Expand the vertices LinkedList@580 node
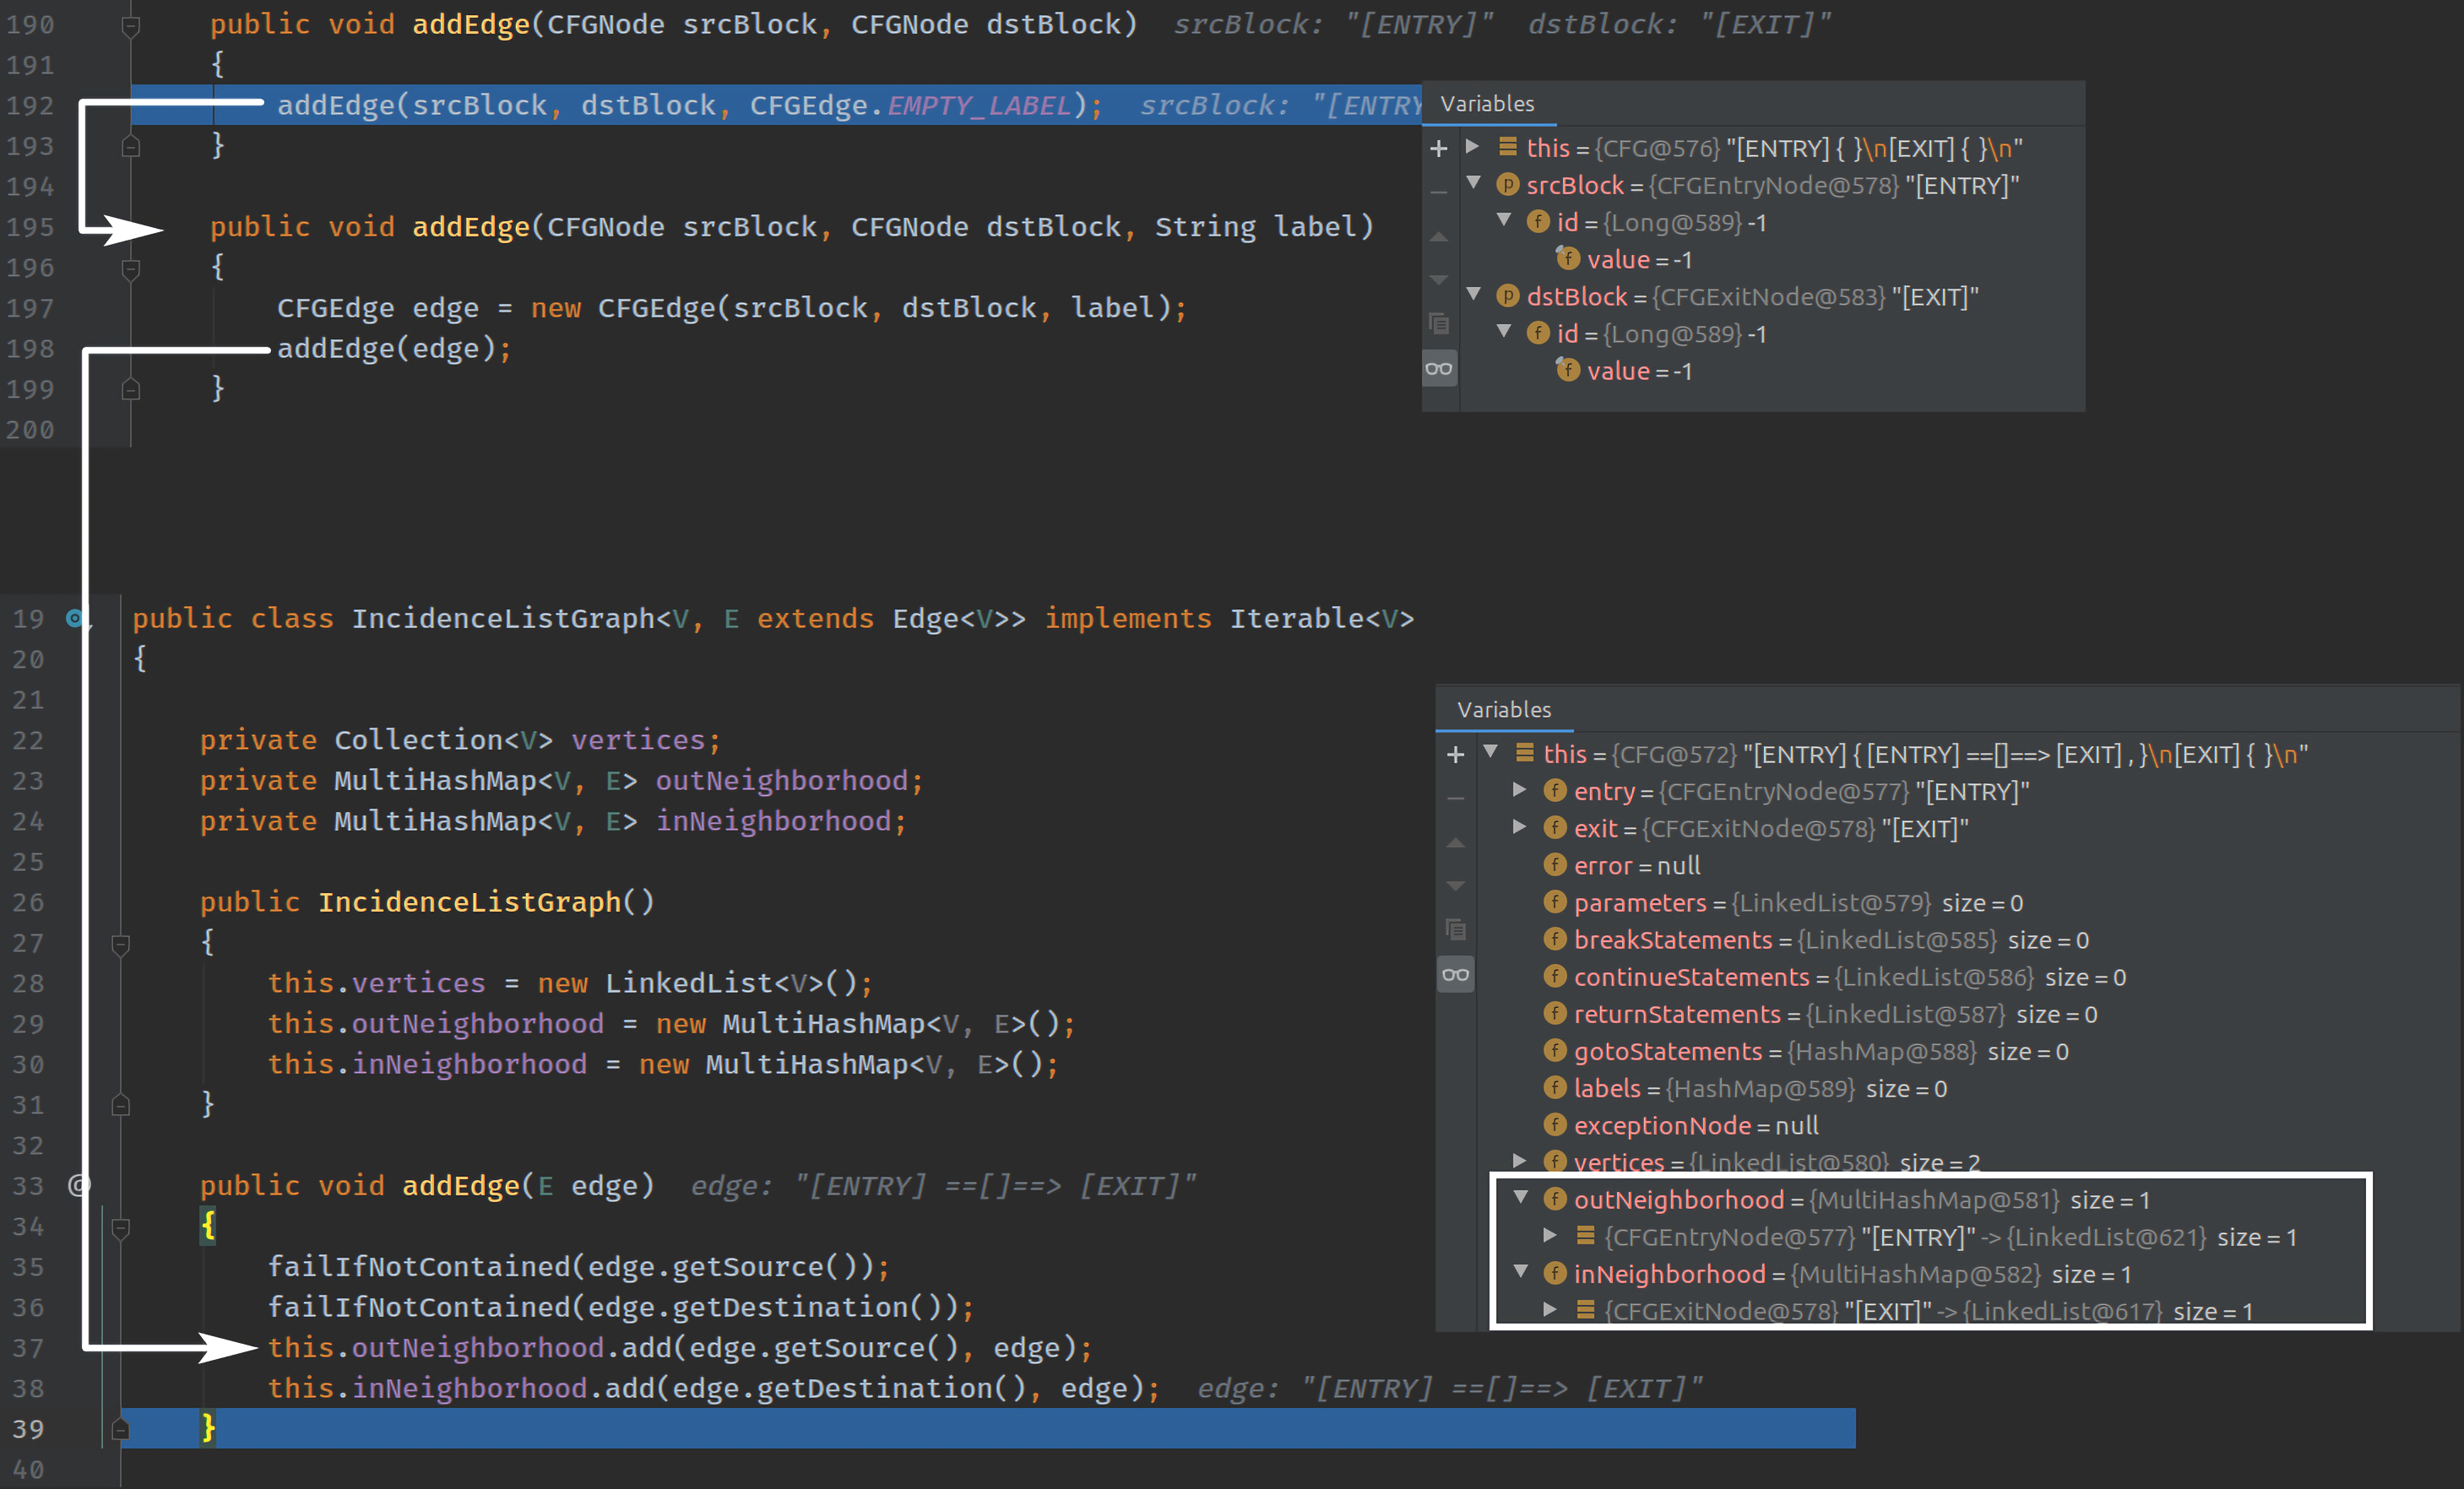The height and width of the screenshot is (1489, 2464). [x=1520, y=1161]
